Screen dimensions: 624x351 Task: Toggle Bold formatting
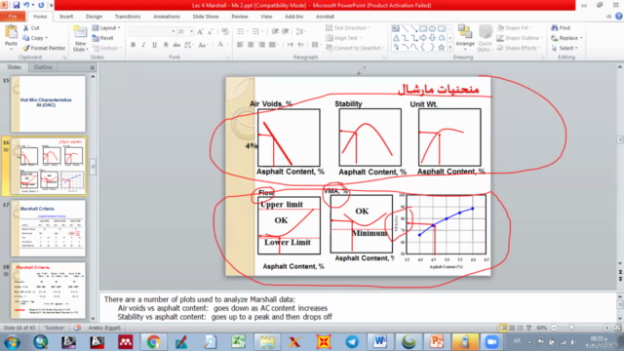tap(134, 45)
